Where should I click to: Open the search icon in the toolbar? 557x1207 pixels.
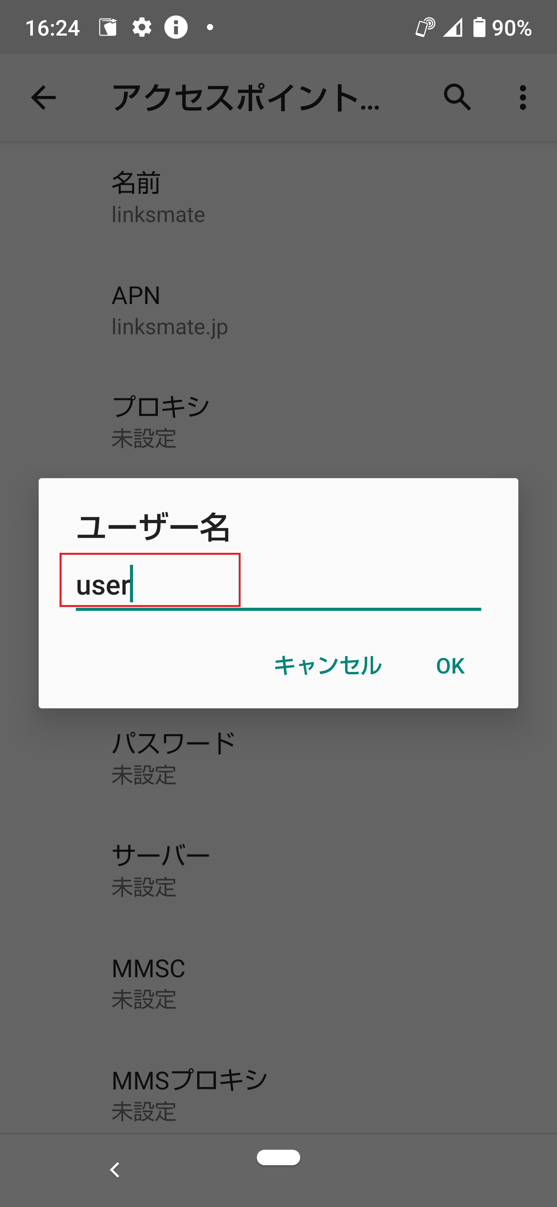click(458, 98)
